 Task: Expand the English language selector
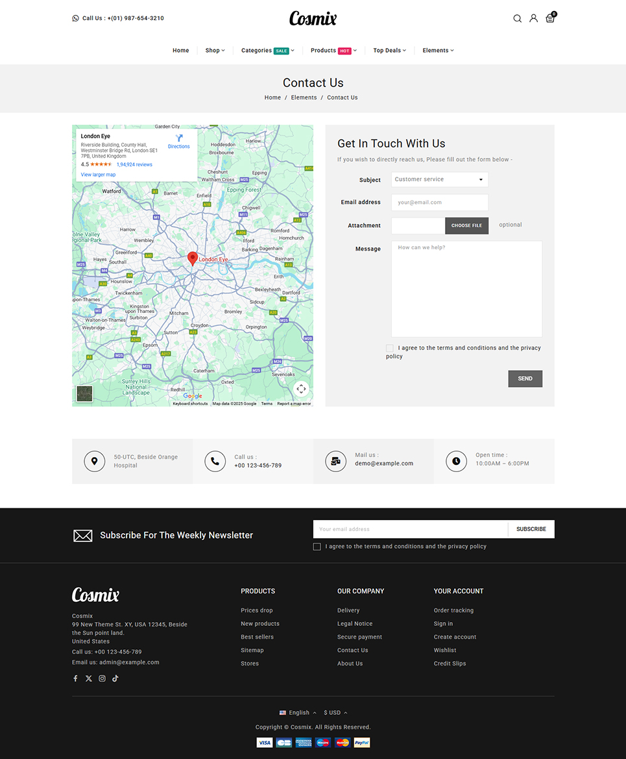(x=298, y=713)
